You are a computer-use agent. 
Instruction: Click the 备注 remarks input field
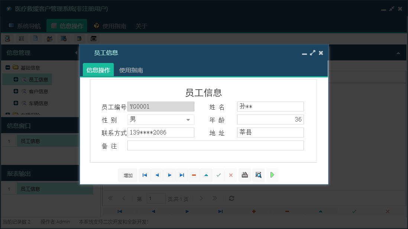(216, 146)
